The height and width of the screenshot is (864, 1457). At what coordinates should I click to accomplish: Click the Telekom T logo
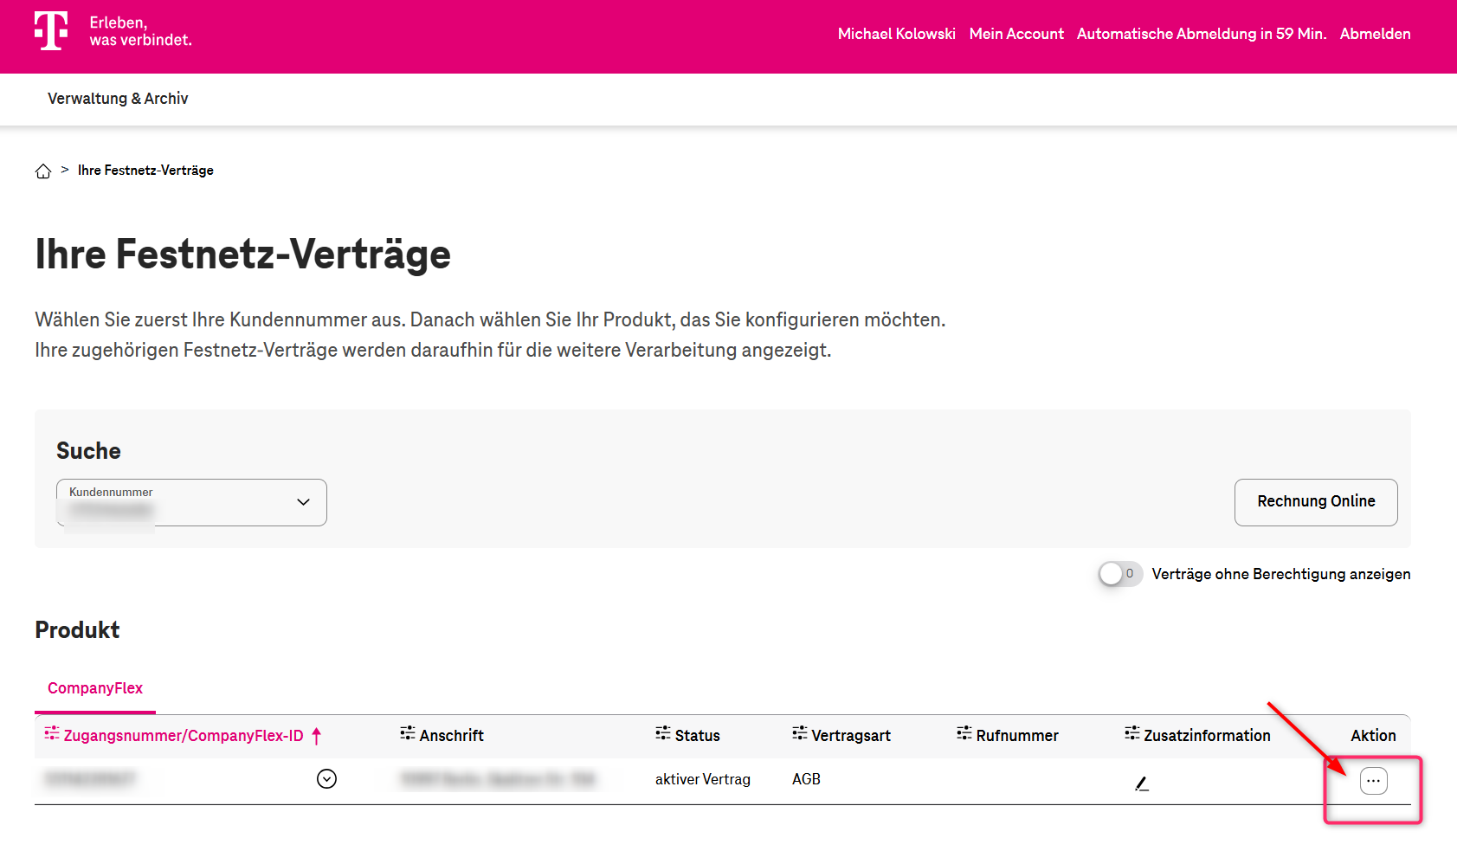tap(49, 32)
